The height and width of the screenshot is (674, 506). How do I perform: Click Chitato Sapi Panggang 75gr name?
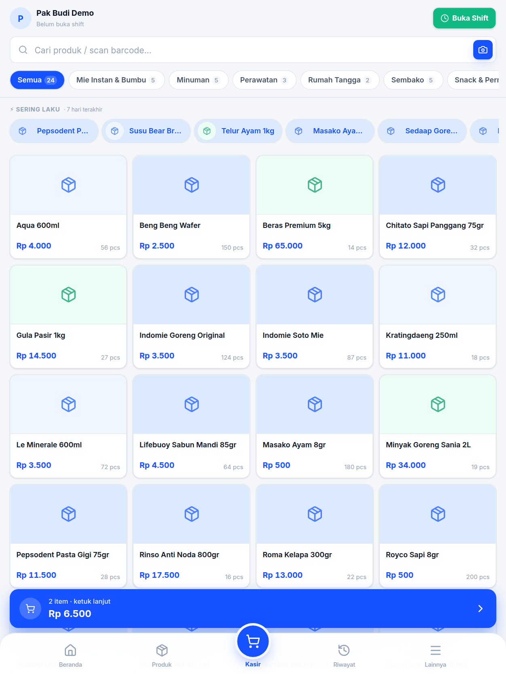435,225
